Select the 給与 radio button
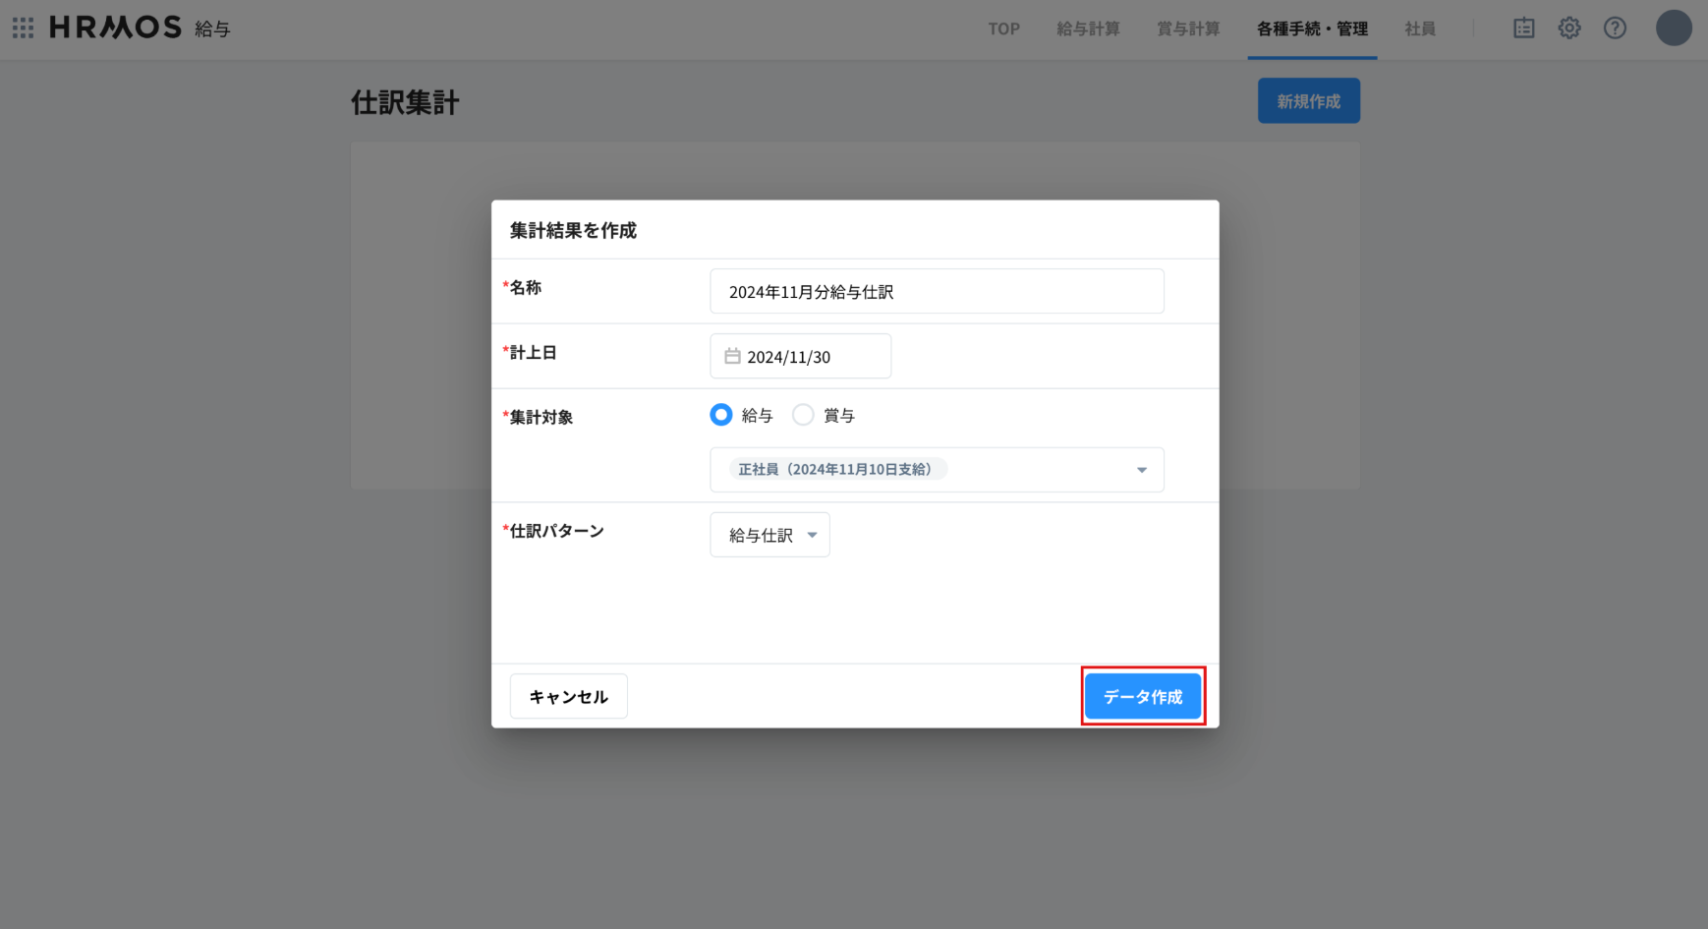 [721, 415]
